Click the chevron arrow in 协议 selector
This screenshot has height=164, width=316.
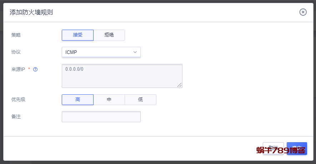point(135,52)
